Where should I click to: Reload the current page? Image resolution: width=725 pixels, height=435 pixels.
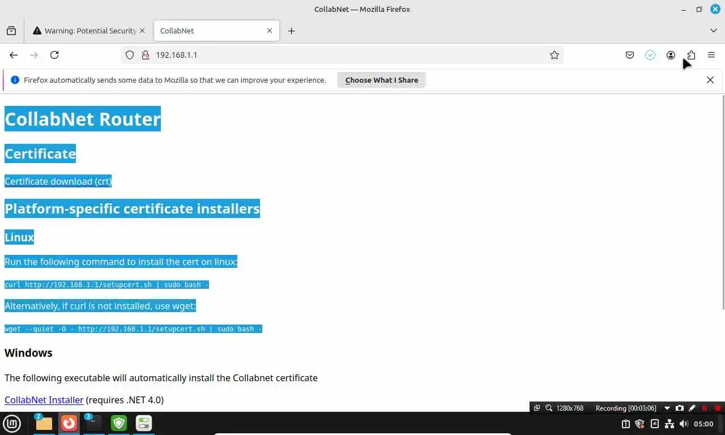pos(54,55)
